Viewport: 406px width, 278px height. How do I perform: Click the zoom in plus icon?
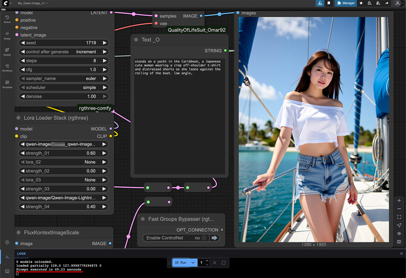click(x=399, y=201)
